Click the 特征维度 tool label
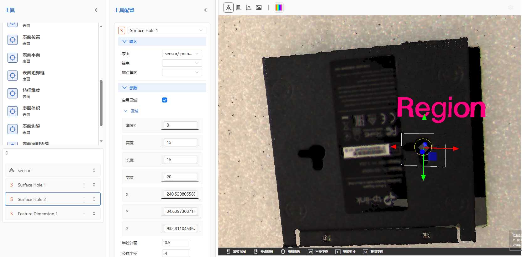 (x=31, y=90)
